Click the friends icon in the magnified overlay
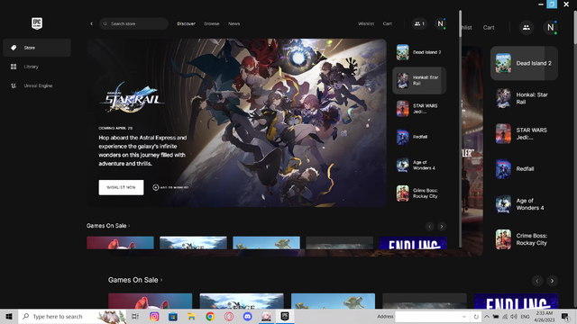 [527, 28]
